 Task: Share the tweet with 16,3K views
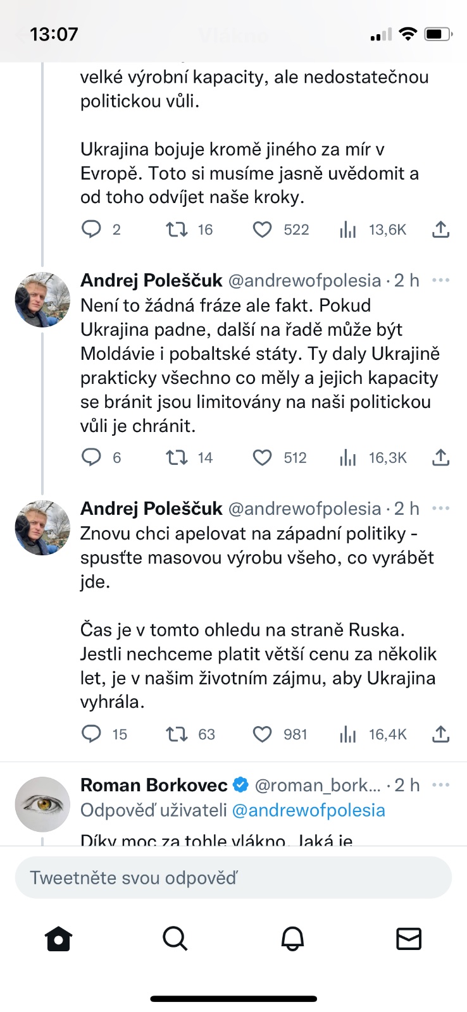[440, 457]
